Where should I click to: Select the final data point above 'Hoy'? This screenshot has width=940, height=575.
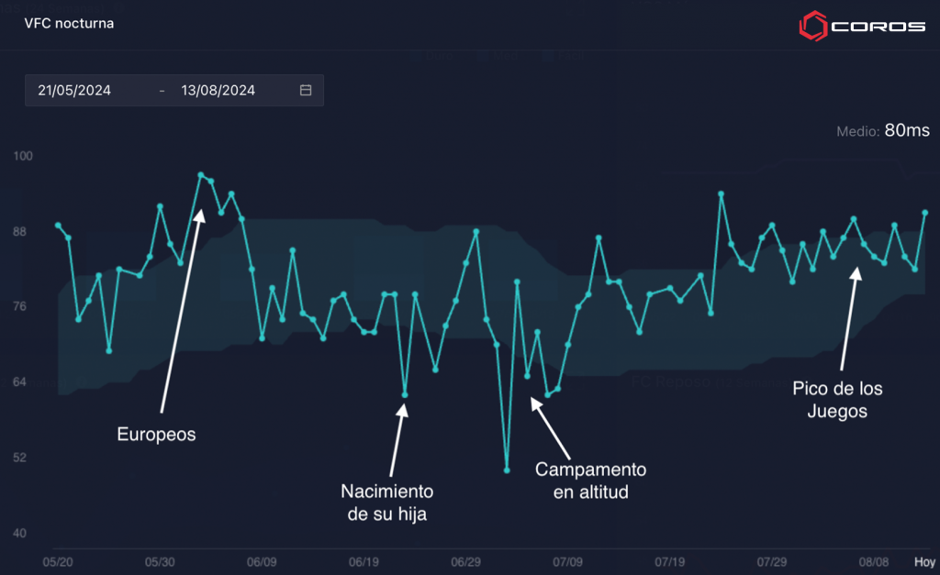point(925,213)
